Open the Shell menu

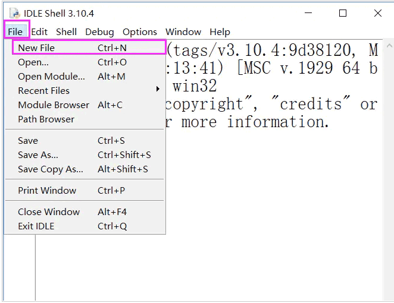click(66, 32)
